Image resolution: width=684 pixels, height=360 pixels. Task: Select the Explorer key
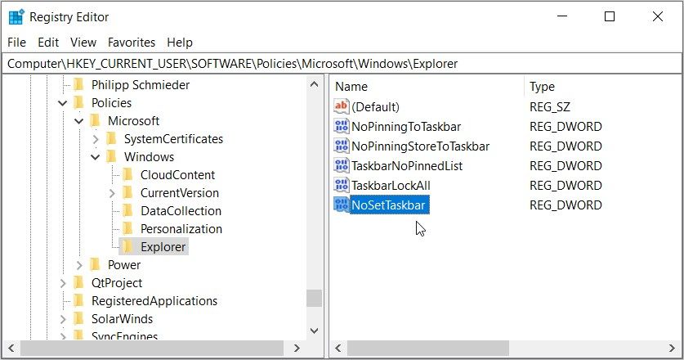click(163, 247)
